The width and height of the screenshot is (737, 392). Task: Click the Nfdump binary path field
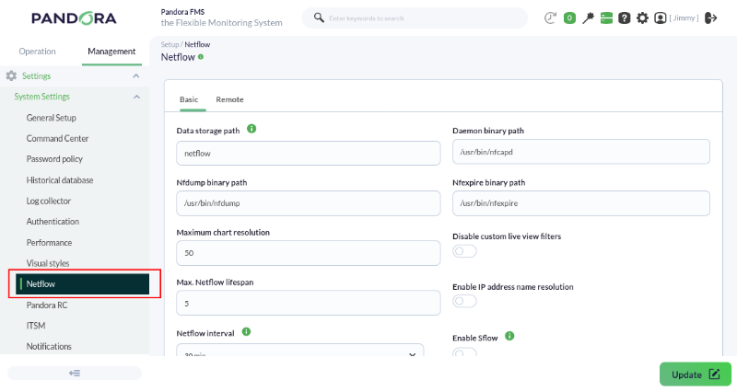click(309, 203)
